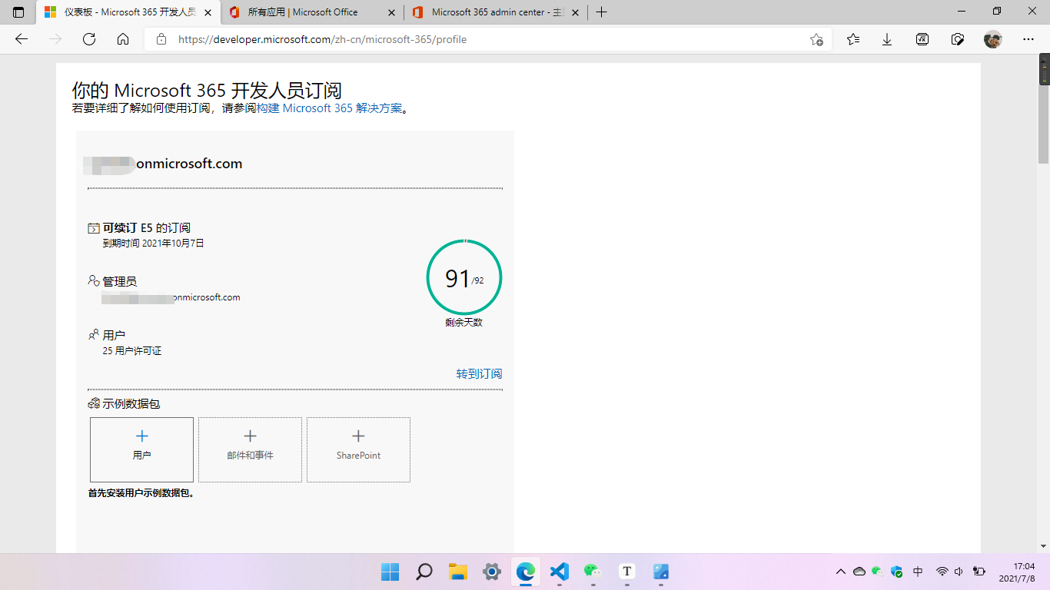Screen dimensions: 1050x590
Task: Open Windows Search from the taskbar
Action: pyautogui.click(x=424, y=572)
